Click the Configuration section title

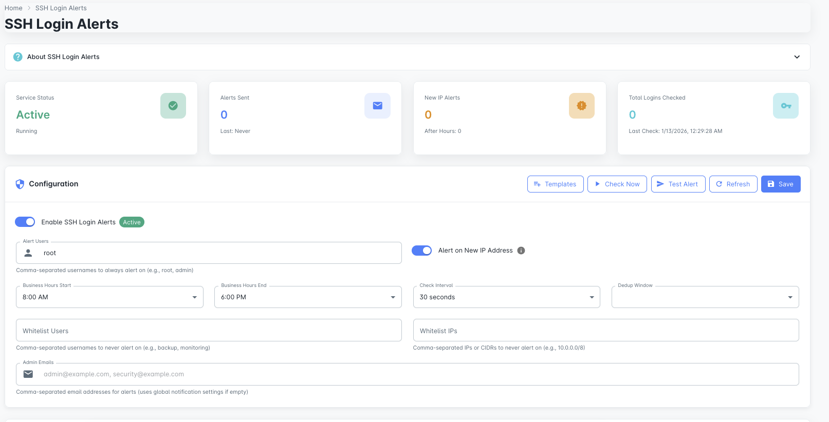[53, 184]
